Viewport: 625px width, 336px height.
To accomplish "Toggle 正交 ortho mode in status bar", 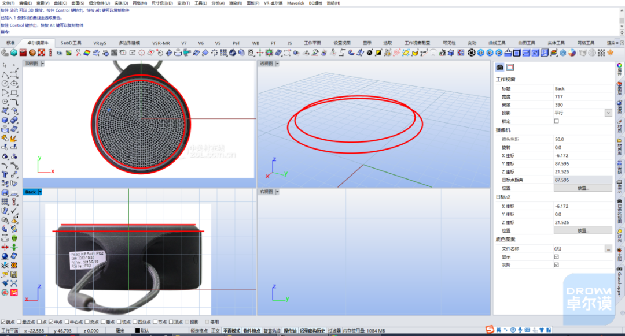I will (x=215, y=330).
